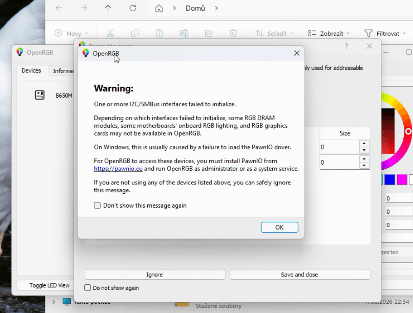The height and width of the screenshot is (313, 413).
Task: Expand the chevron after Domů
Action: (x=216, y=8)
